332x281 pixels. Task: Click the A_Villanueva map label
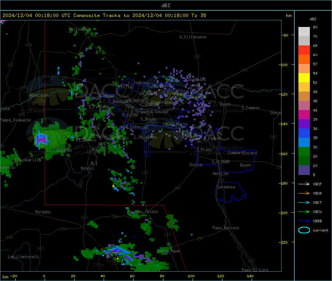pyautogui.click(x=193, y=37)
